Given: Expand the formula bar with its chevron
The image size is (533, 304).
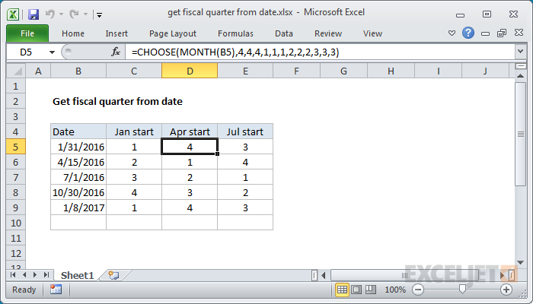Looking at the screenshot, I should point(520,52).
